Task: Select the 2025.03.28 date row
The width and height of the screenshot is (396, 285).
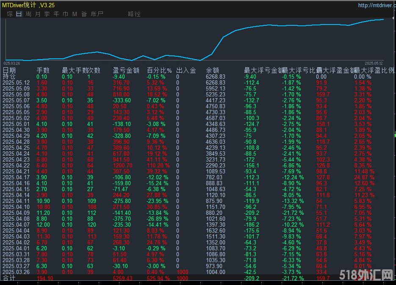Action: pos(198,260)
